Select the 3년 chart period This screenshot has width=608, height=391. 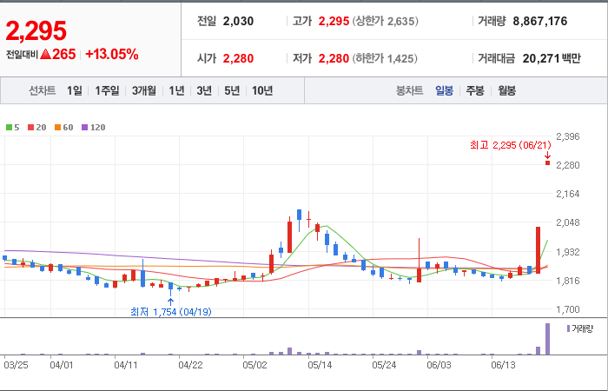pos(204,90)
